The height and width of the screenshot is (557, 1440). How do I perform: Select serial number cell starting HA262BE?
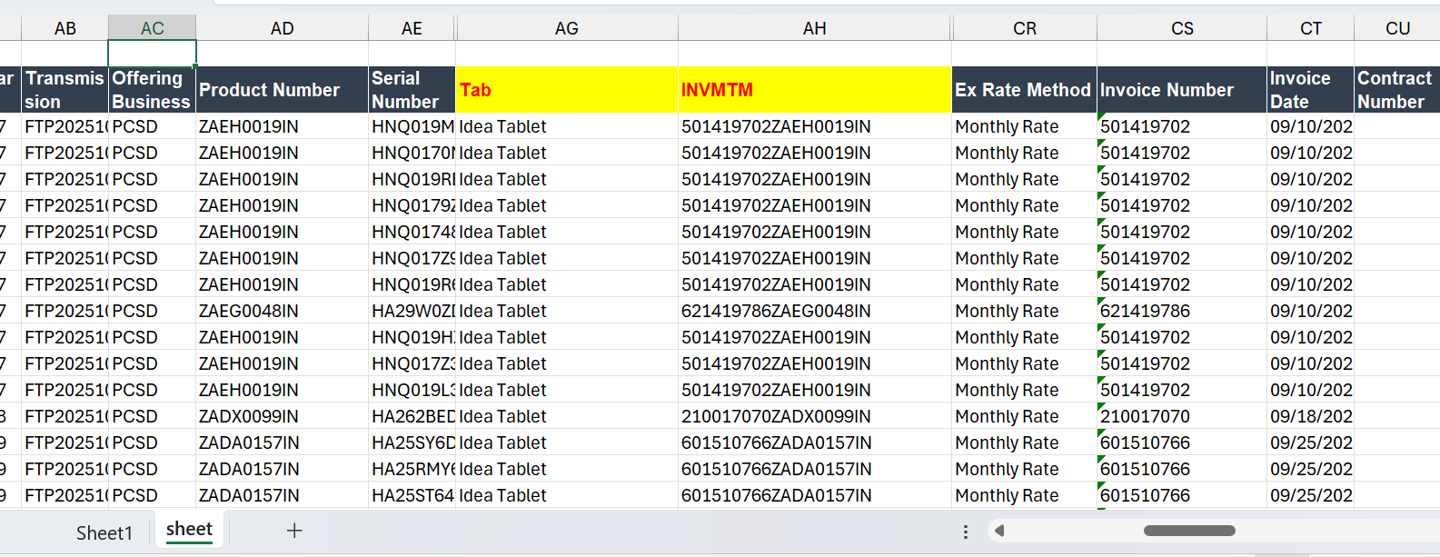click(x=412, y=416)
